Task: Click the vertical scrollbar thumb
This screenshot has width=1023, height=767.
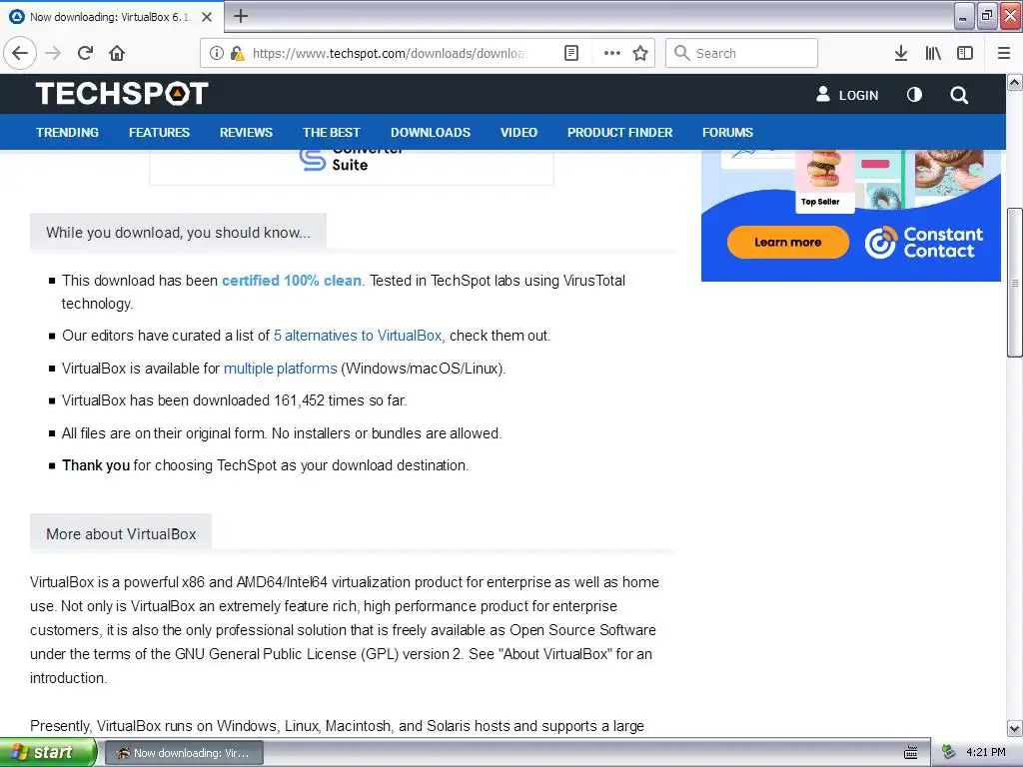Action: [x=1014, y=283]
